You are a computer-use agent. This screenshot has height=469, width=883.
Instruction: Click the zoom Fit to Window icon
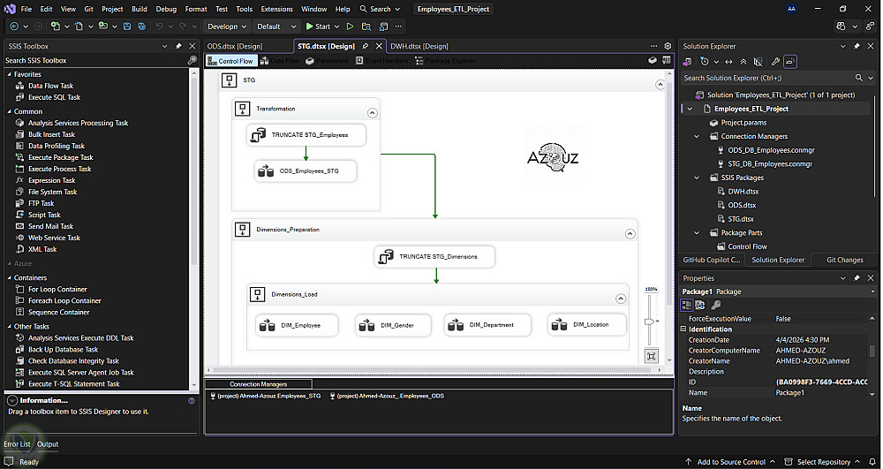pyautogui.click(x=652, y=356)
